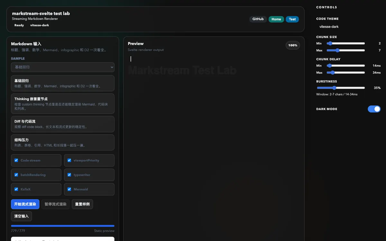Click the Markstream Test Lab preview heading
The height and width of the screenshot is (241, 386).
(x=182, y=70)
